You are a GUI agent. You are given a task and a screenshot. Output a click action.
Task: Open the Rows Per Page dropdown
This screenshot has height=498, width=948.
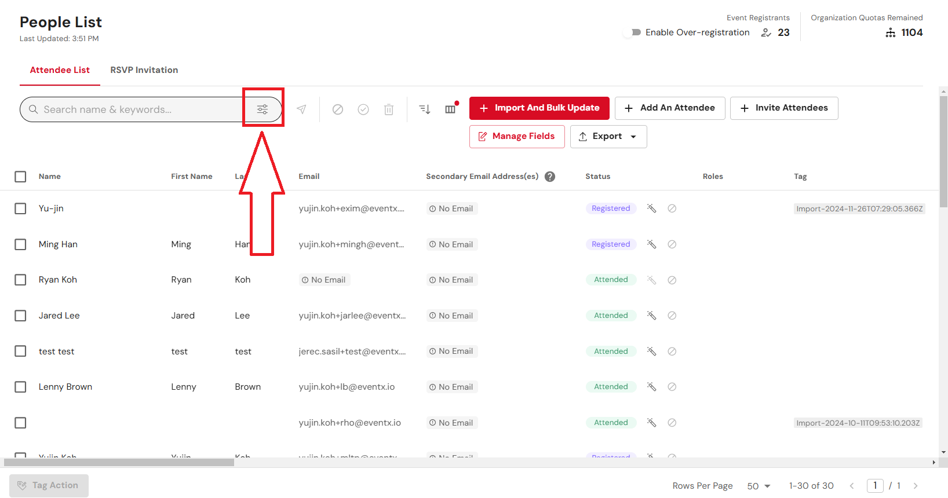[x=759, y=486]
